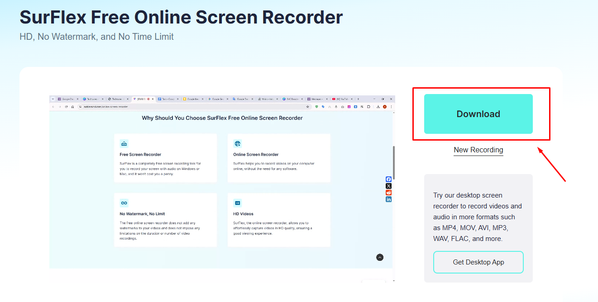598x302 pixels.
Task: Click the preview browser's reload icon
Action: tap(66, 107)
